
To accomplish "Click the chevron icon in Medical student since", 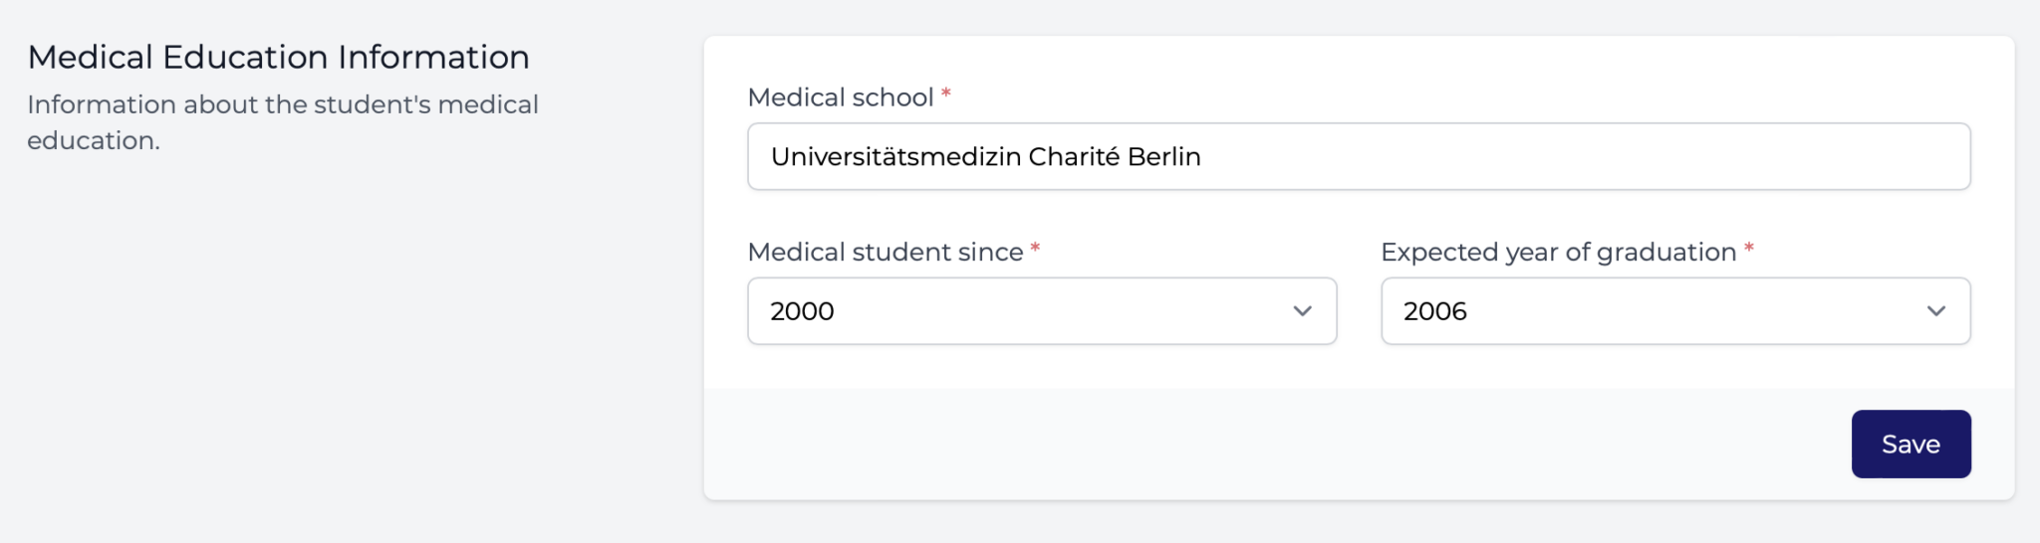I will click(1302, 311).
